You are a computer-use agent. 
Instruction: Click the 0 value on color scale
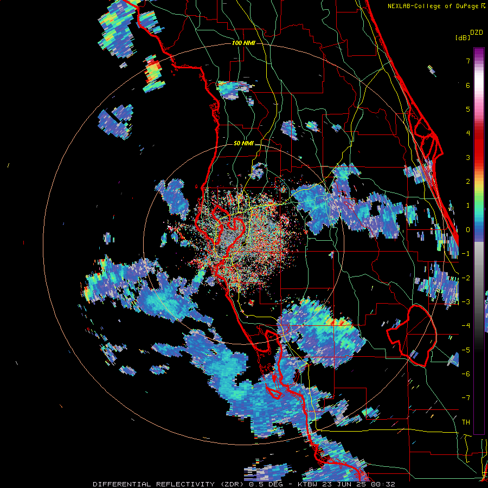click(468, 230)
